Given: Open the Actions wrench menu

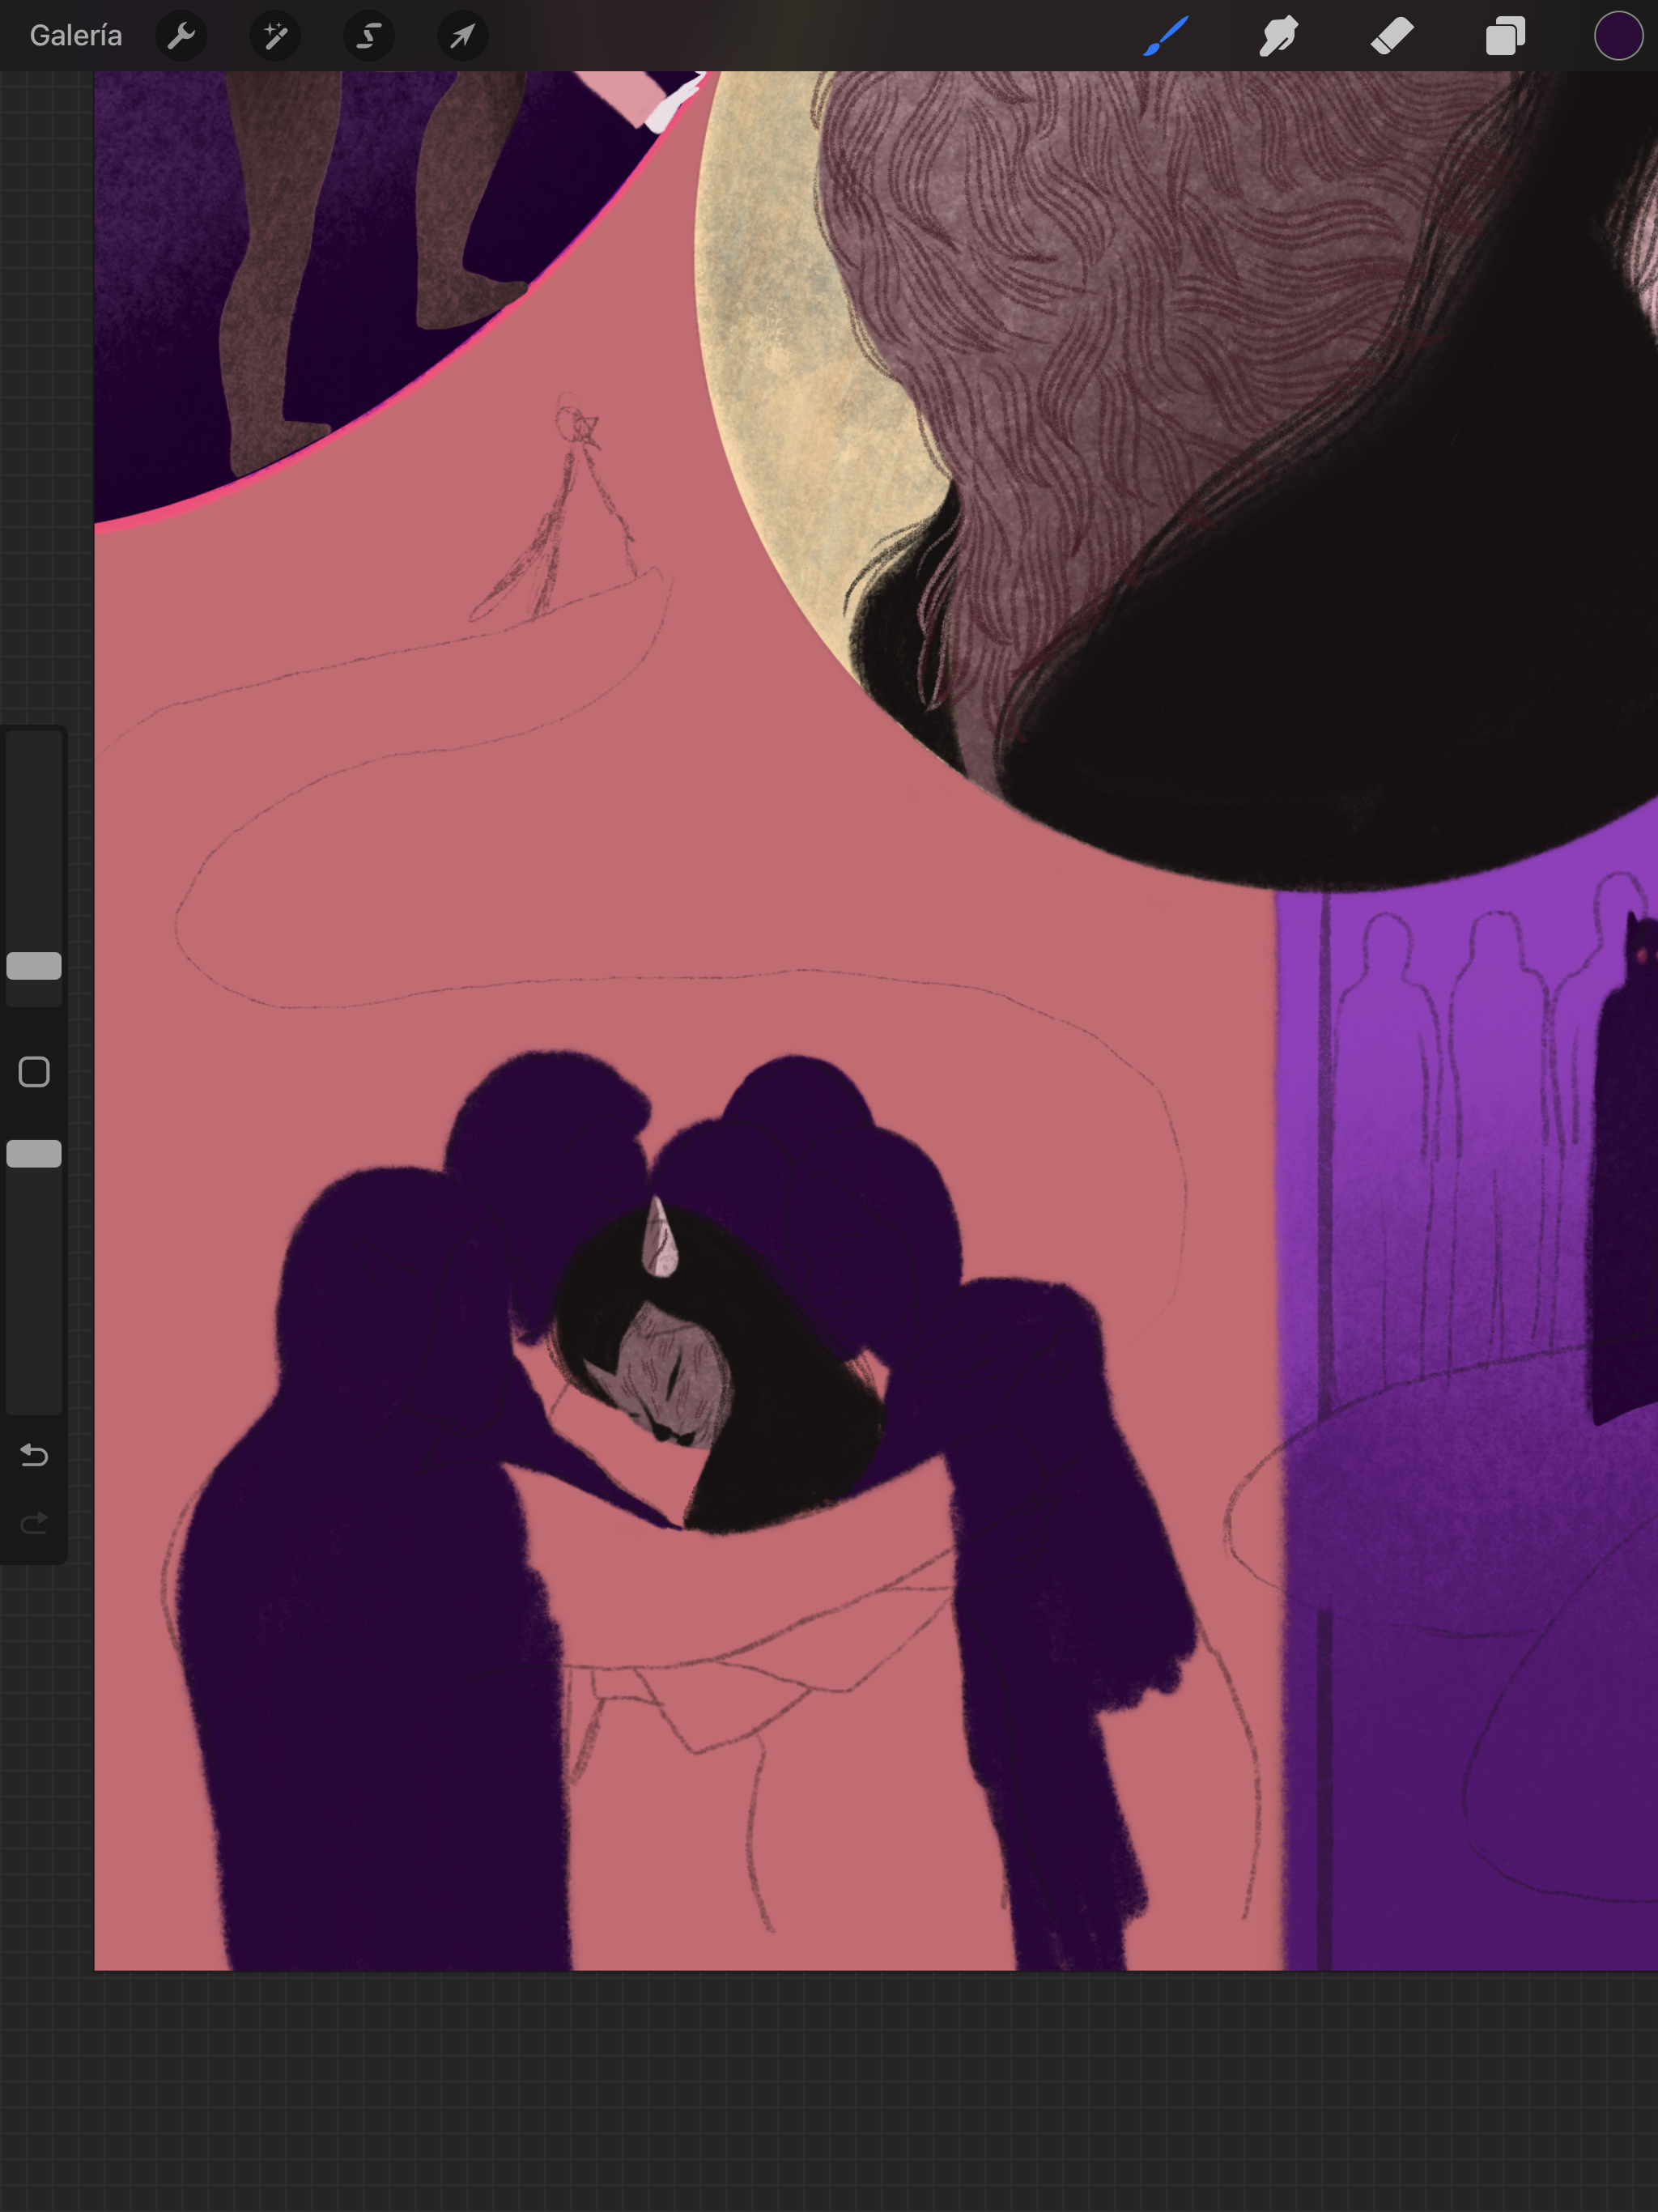Looking at the screenshot, I should [181, 36].
